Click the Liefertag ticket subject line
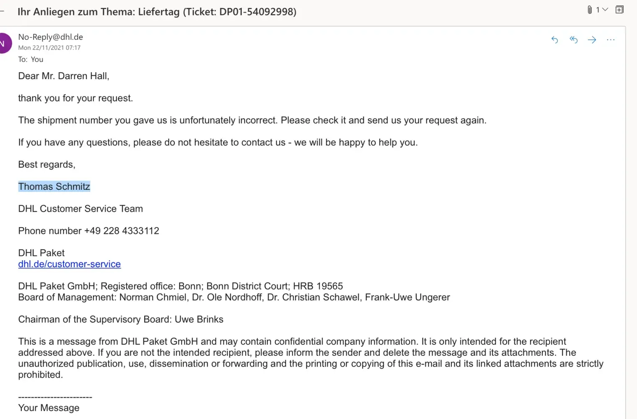Screen dimensions: 637x419 (157, 12)
